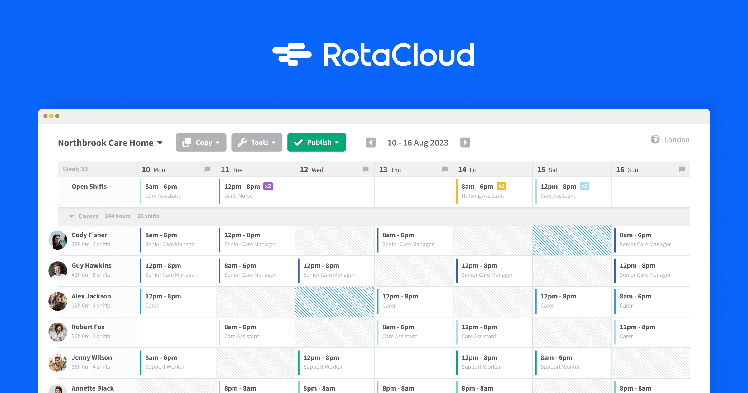Open Sunday 16 day note icon
The height and width of the screenshot is (393, 748).
[682, 169]
